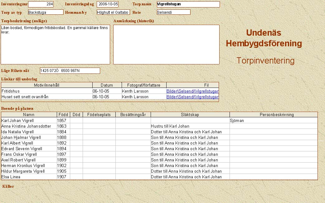Select the Läge Rikets nät coordinates field
This screenshot has height=203, width=325.
pyautogui.click(x=70, y=71)
